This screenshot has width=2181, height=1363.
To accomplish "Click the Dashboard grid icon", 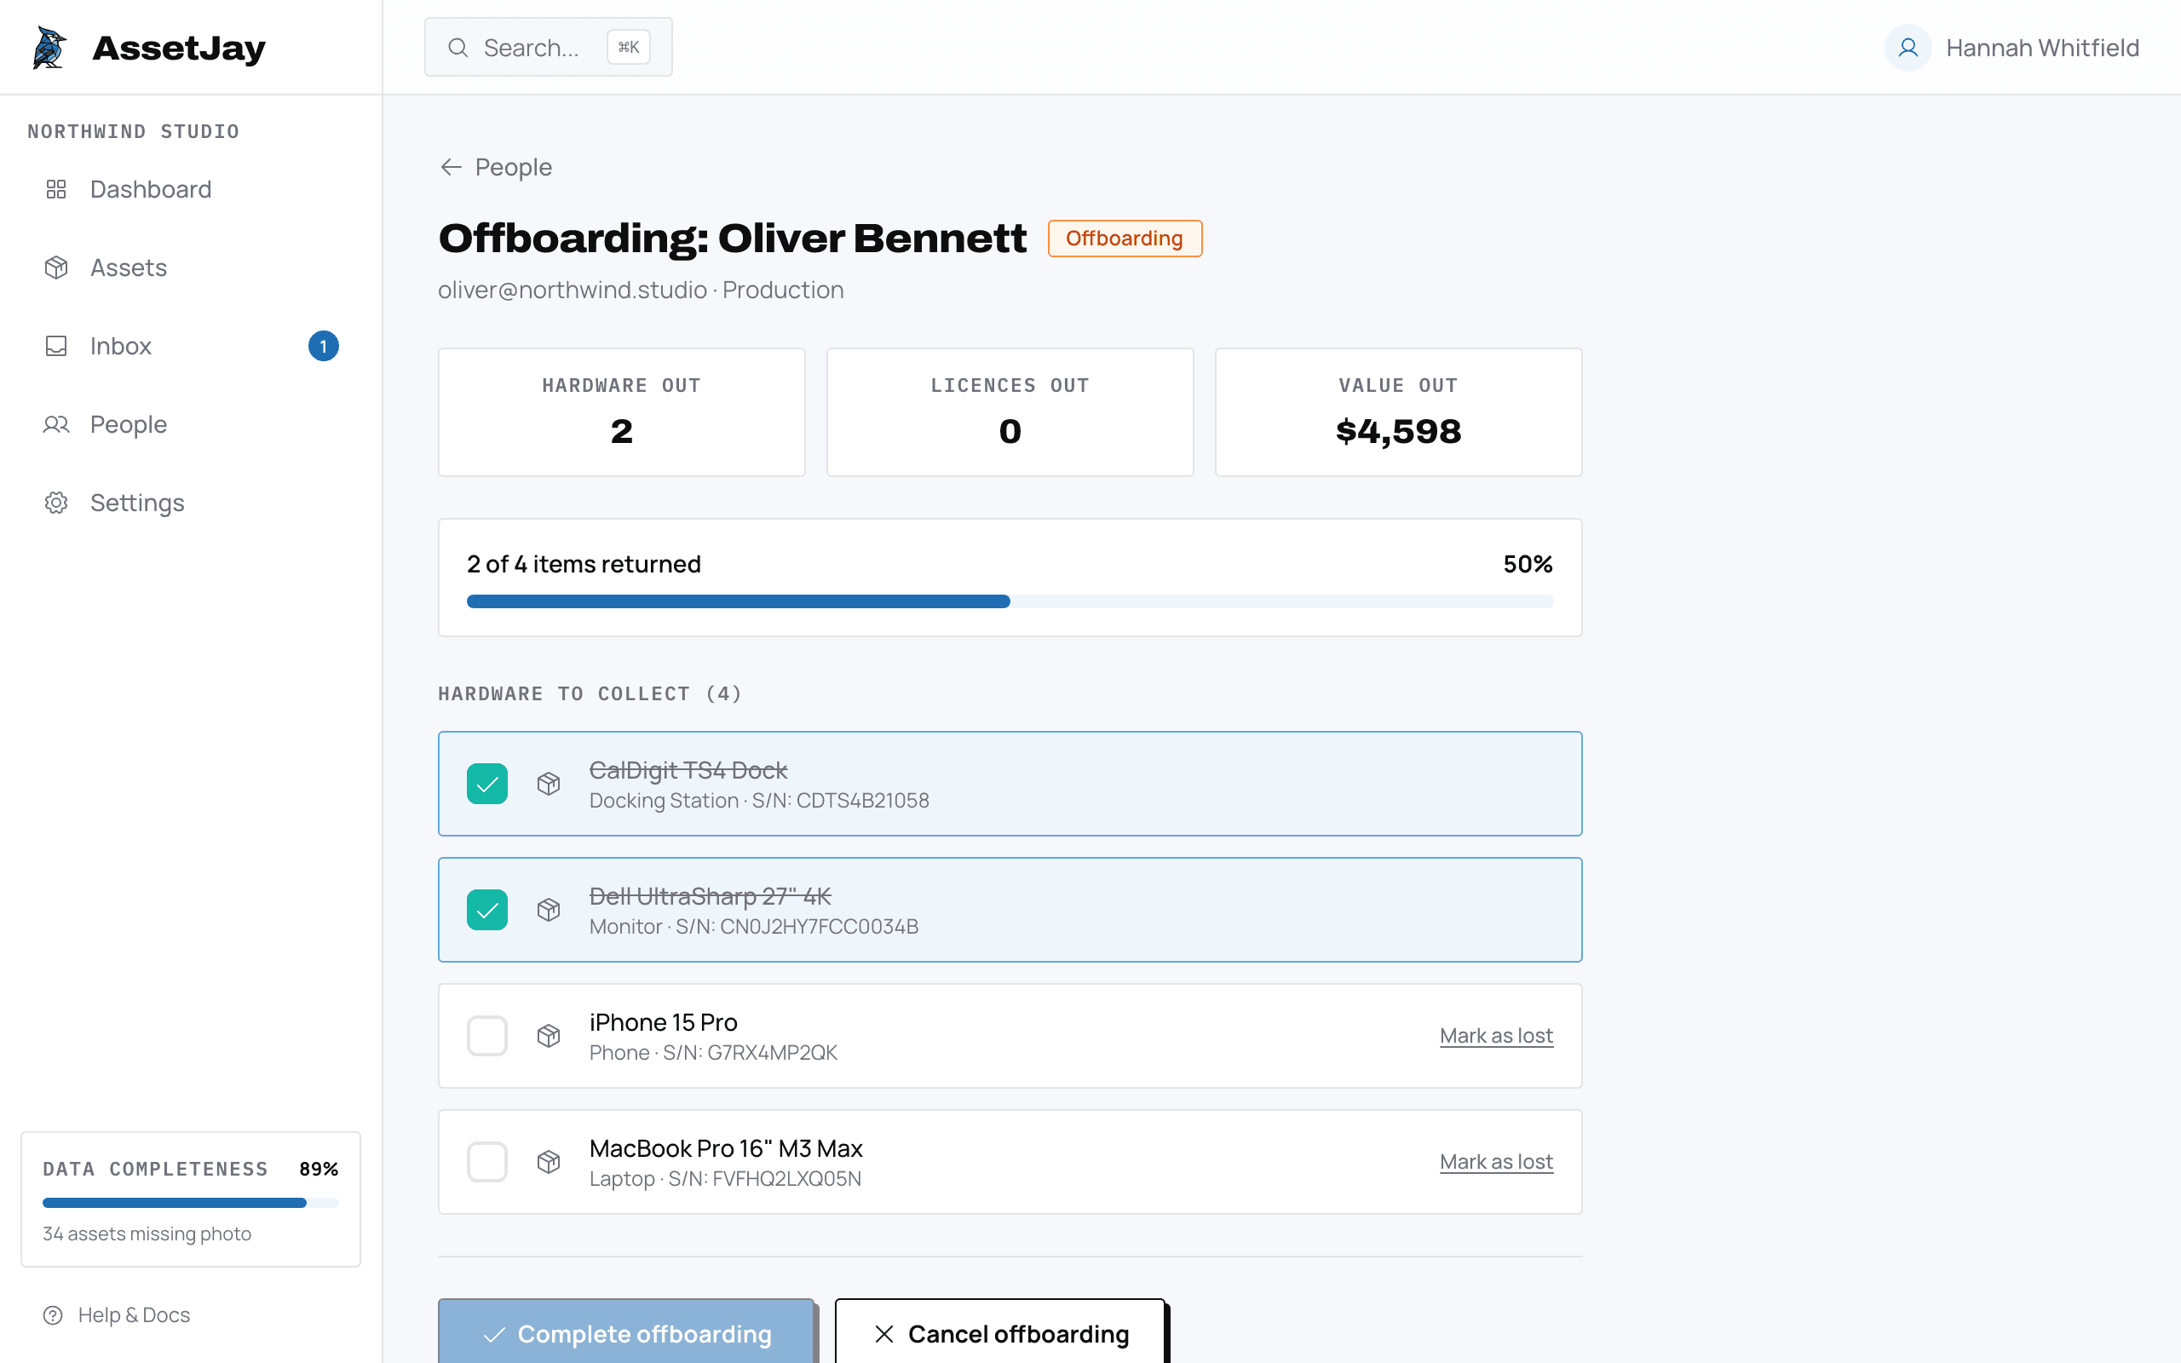I will click(56, 189).
